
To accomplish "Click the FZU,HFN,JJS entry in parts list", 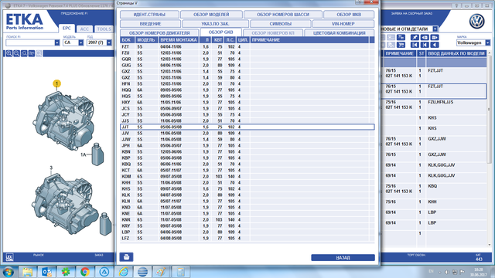I will (x=440, y=102).
